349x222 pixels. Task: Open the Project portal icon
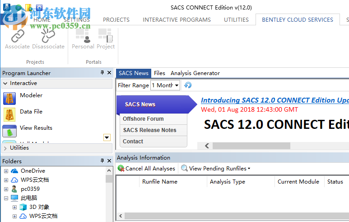click(106, 36)
